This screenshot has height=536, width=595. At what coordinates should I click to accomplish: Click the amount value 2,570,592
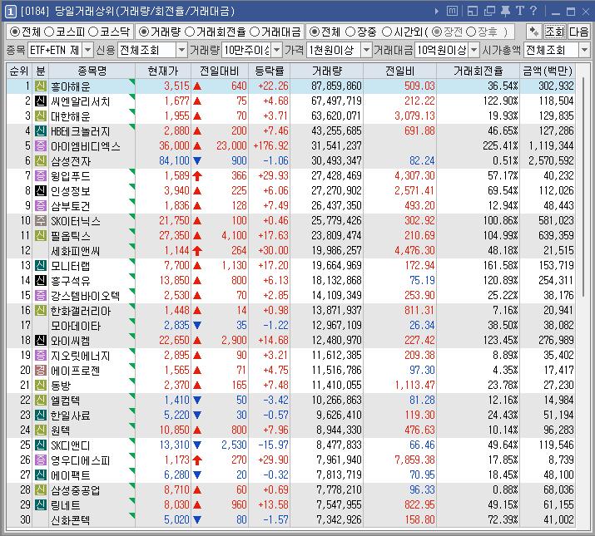(x=551, y=160)
